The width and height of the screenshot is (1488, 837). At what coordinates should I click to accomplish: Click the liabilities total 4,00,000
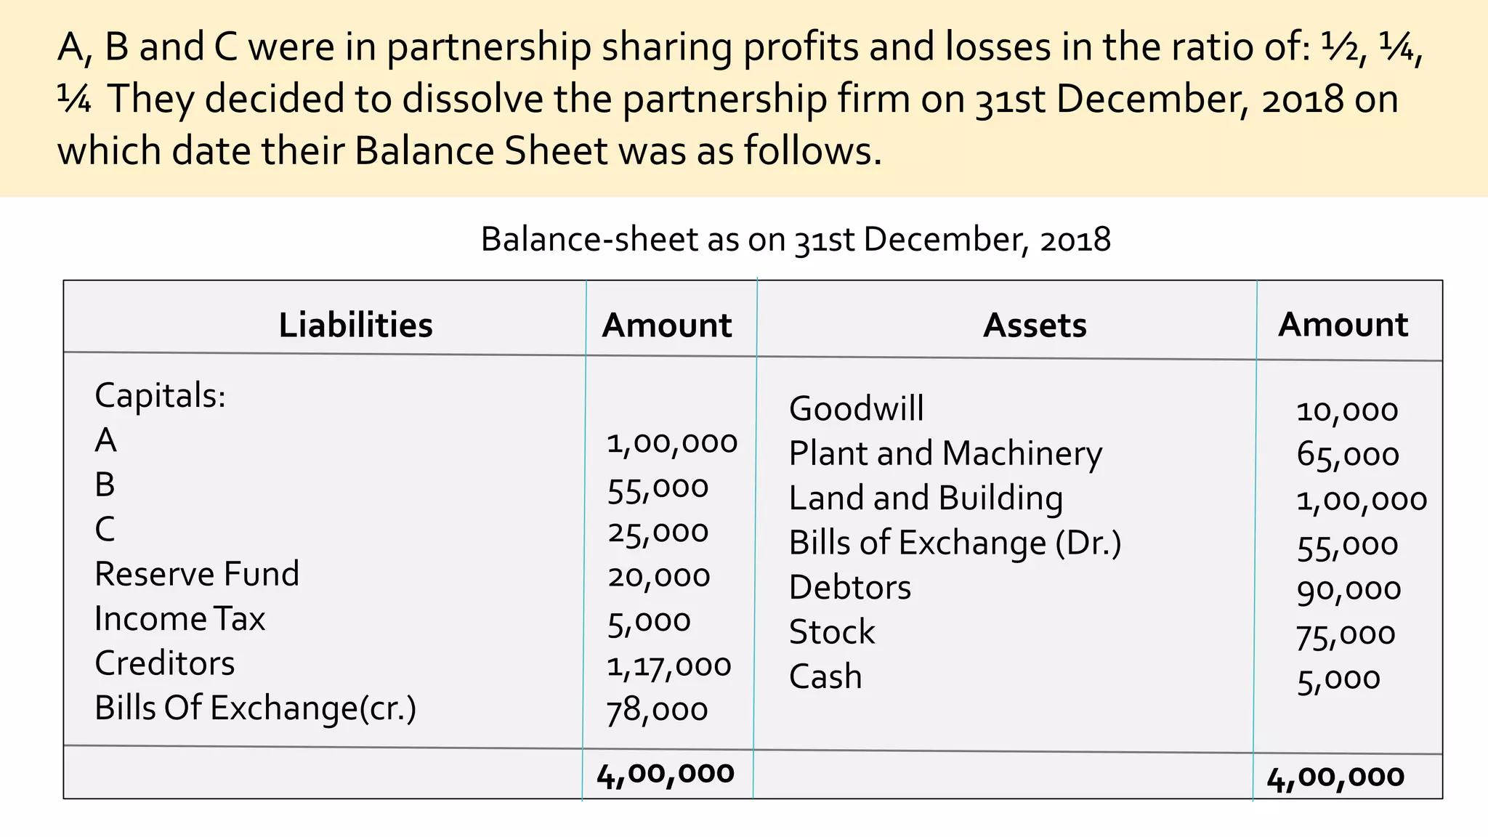(x=665, y=775)
